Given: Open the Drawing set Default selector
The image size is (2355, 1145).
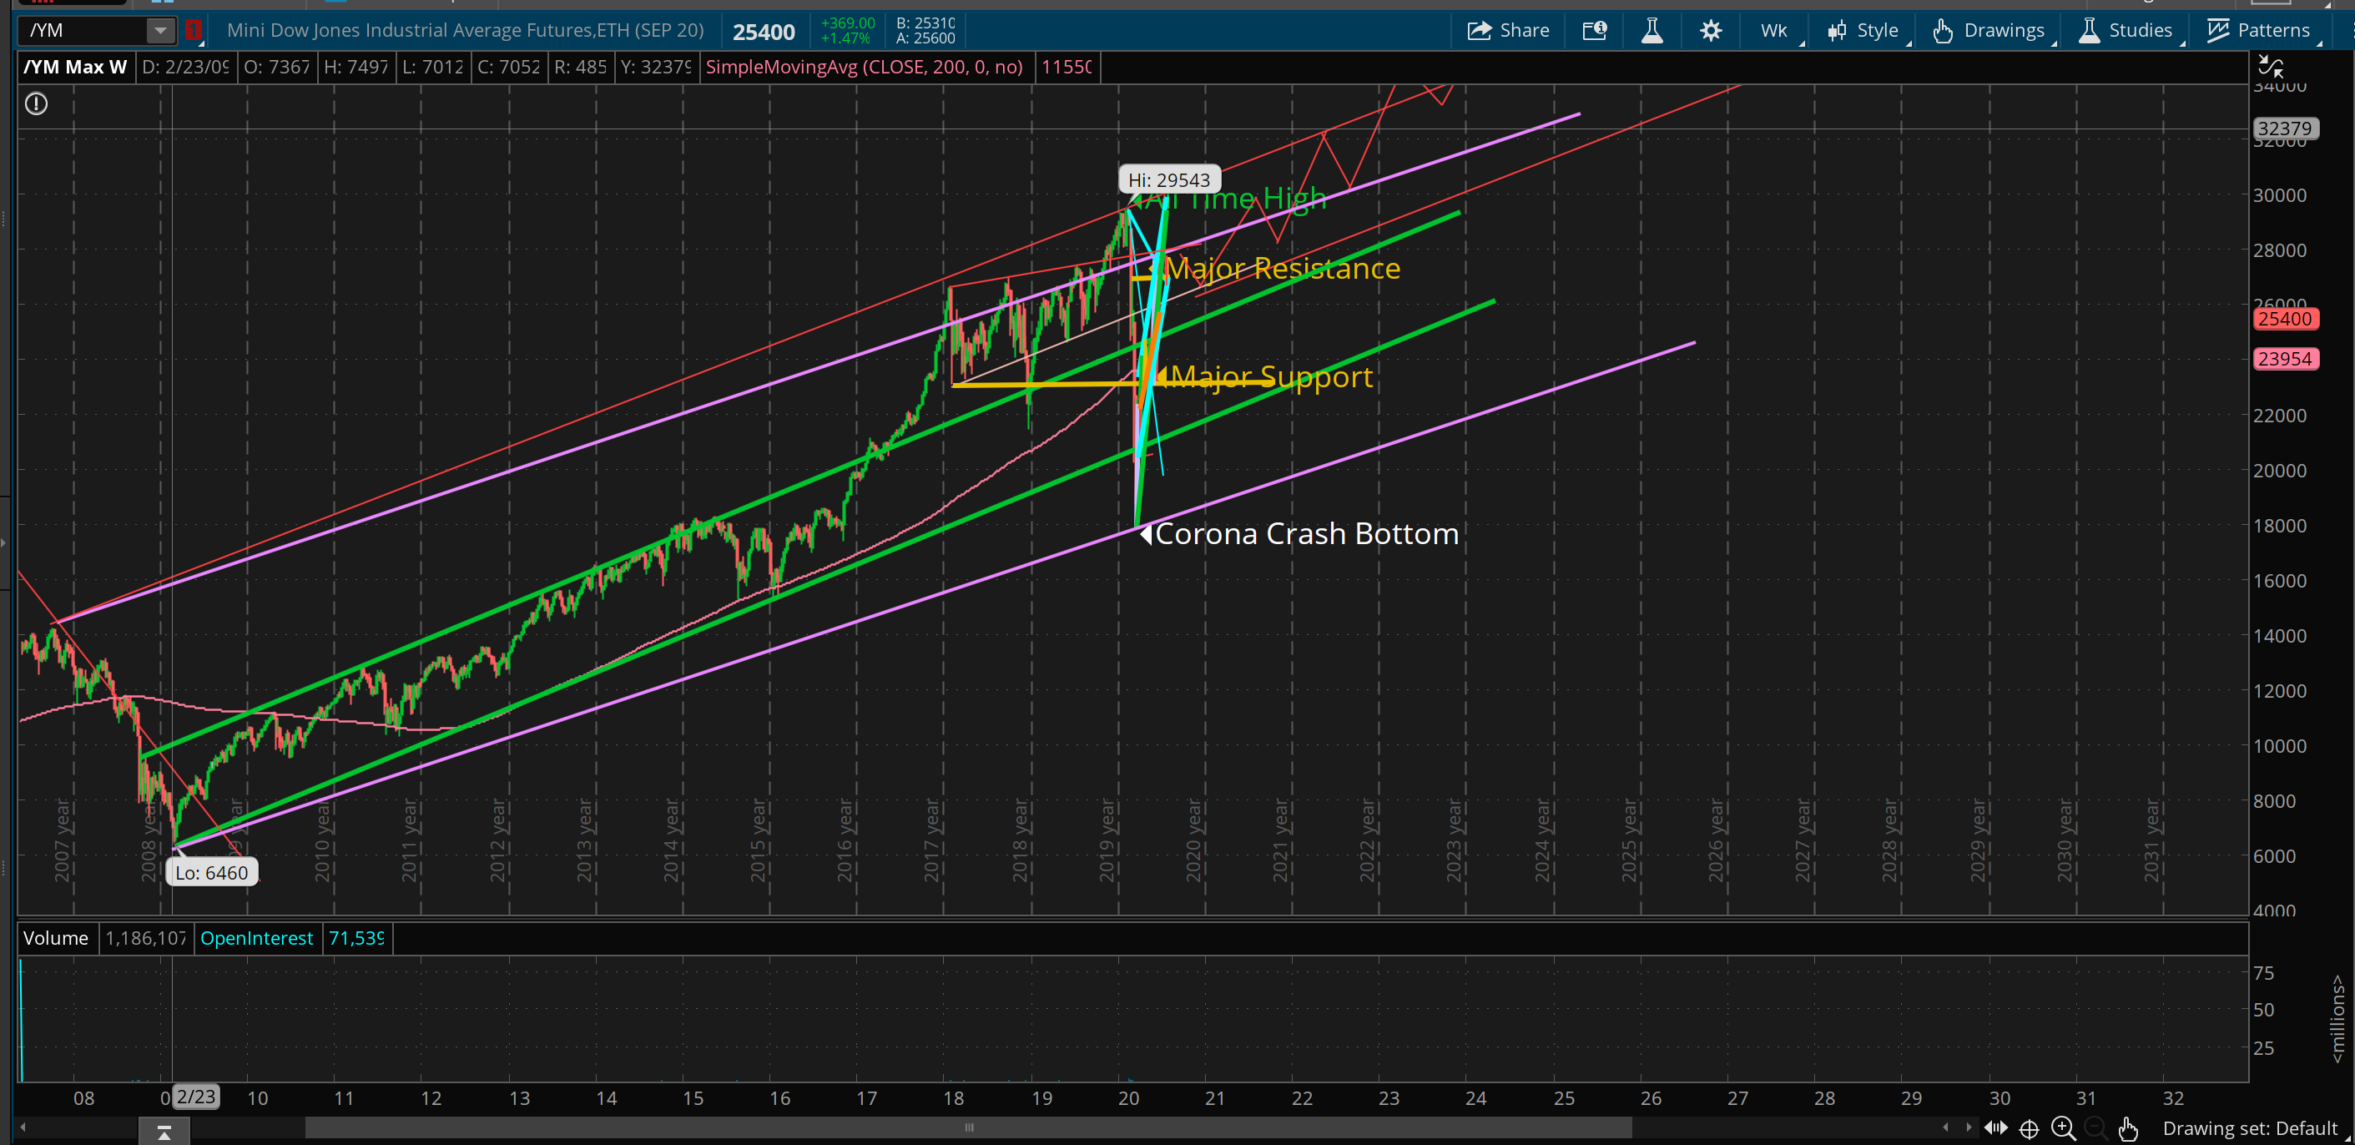Looking at the screenshot, I should [x=2249, y=1128].
